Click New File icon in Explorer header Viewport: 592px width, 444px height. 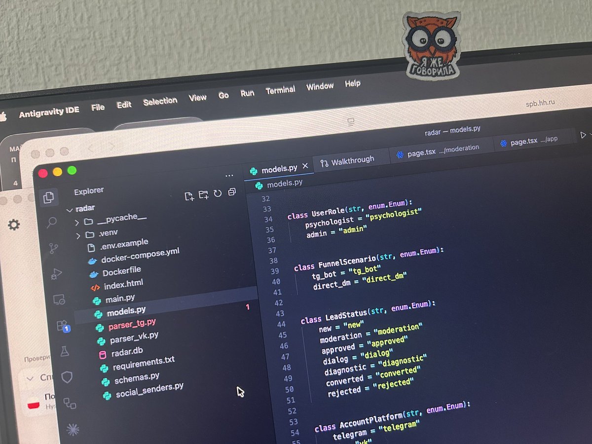tap(189, 196)
